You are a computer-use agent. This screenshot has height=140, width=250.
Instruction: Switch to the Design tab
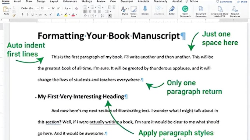41,1
